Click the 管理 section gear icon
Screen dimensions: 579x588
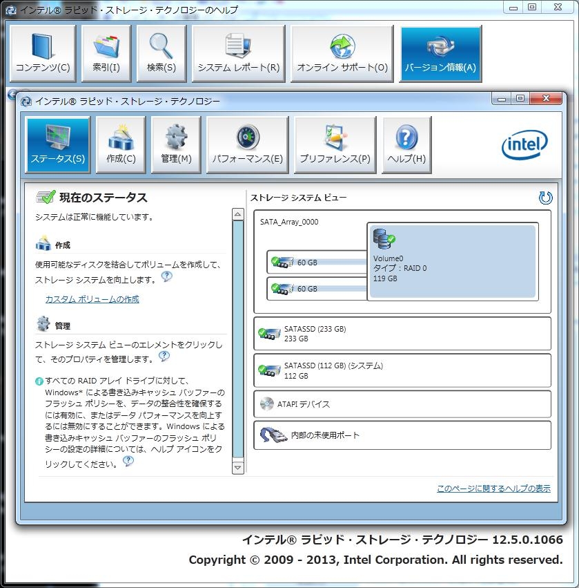click(43, 323)
